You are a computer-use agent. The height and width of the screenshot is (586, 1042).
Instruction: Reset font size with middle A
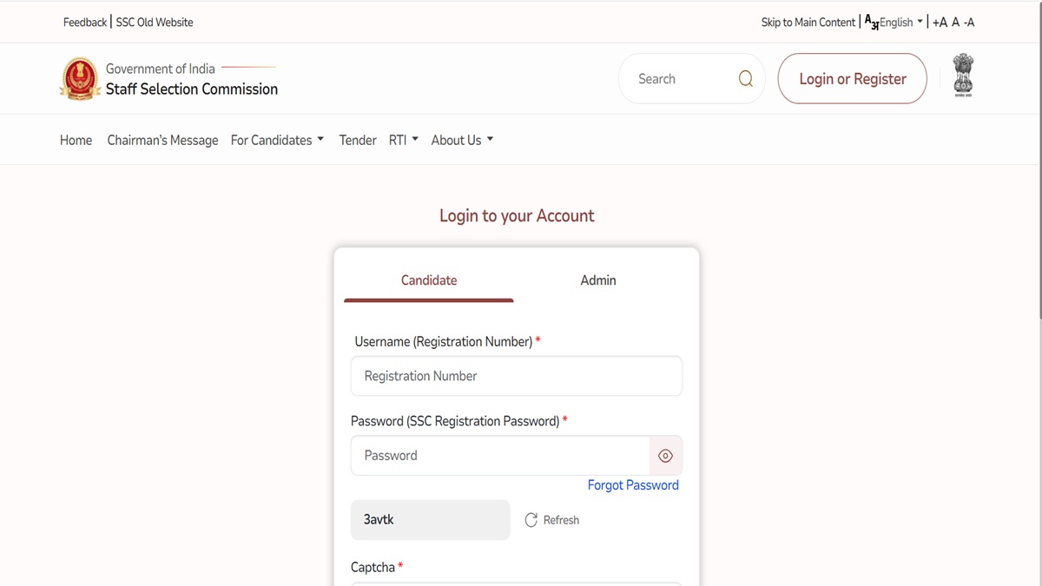[x=955, y=23]
